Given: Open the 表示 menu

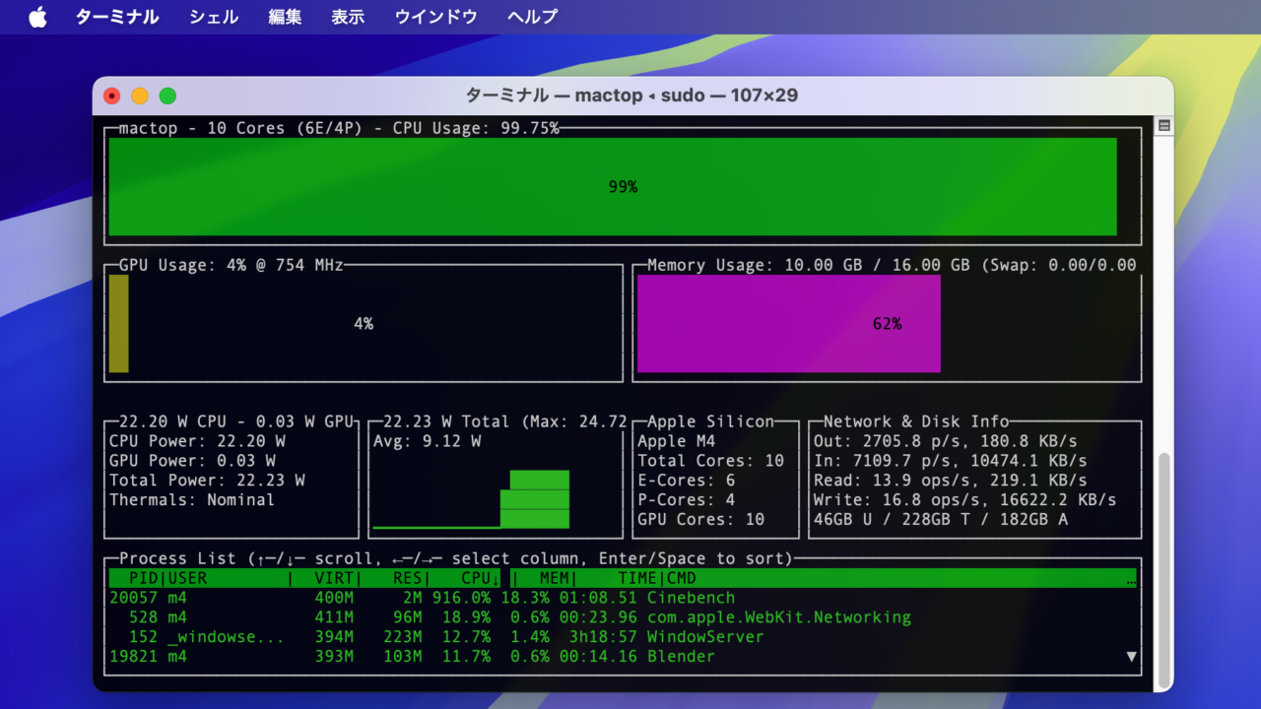Looking at the screenshot, I should (x=348, y=17).
